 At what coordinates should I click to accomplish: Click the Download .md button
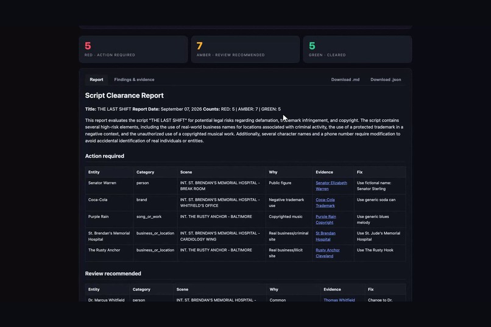[345, 80]
